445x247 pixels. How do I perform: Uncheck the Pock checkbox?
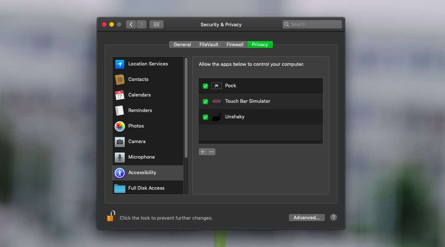(205, 86)
